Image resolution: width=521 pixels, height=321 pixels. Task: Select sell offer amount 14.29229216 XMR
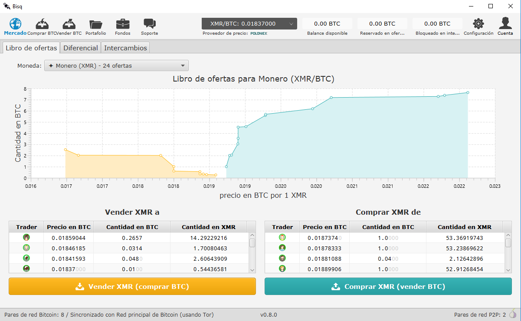(209, 238)
